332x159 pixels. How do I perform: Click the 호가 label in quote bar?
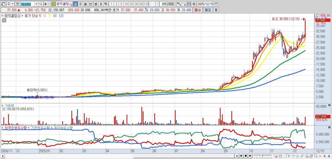[x=116, y=10]
